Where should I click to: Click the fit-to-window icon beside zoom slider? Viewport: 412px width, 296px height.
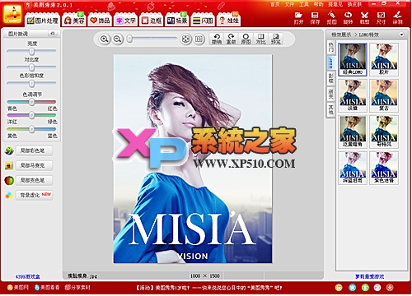coord(186,39)
